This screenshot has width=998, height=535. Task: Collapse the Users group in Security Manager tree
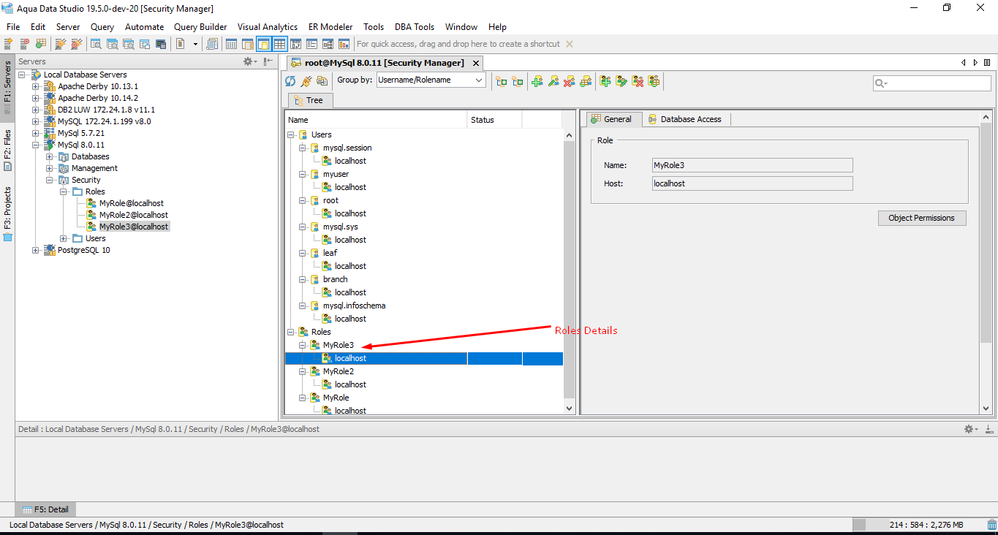click(x=291, y=134)
